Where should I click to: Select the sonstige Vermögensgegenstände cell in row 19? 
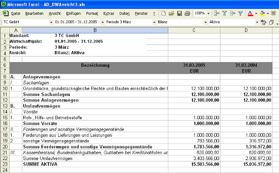pos(95,141)
